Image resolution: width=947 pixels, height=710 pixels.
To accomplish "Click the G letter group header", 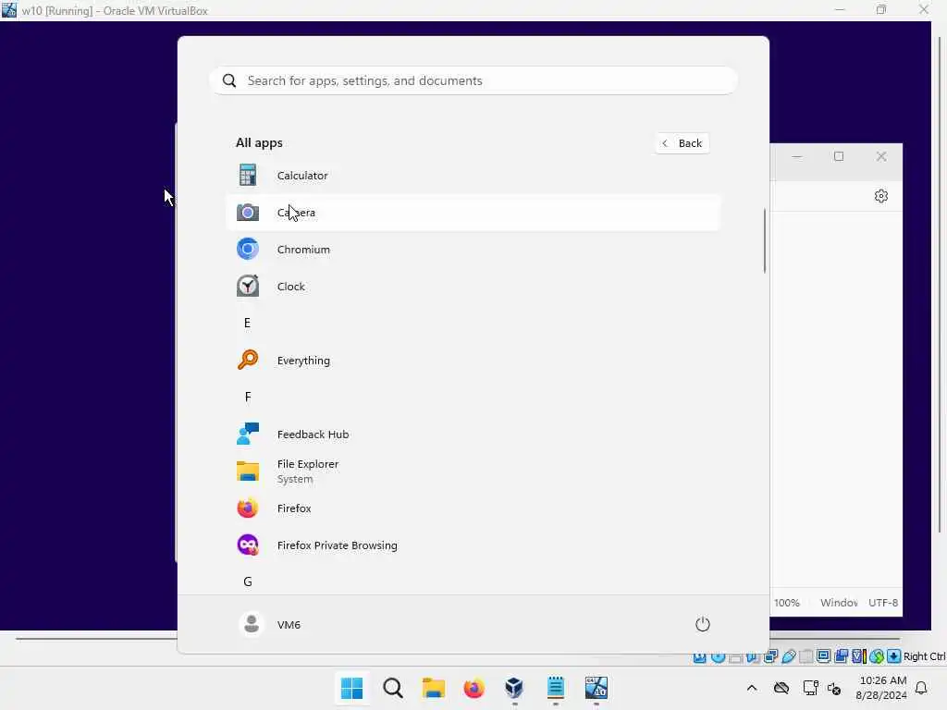I will coord(248,581).
